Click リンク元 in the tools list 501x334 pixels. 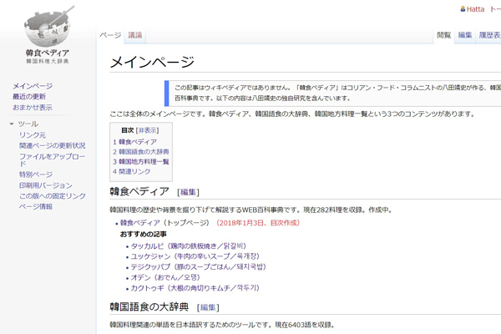click(33, 134)
